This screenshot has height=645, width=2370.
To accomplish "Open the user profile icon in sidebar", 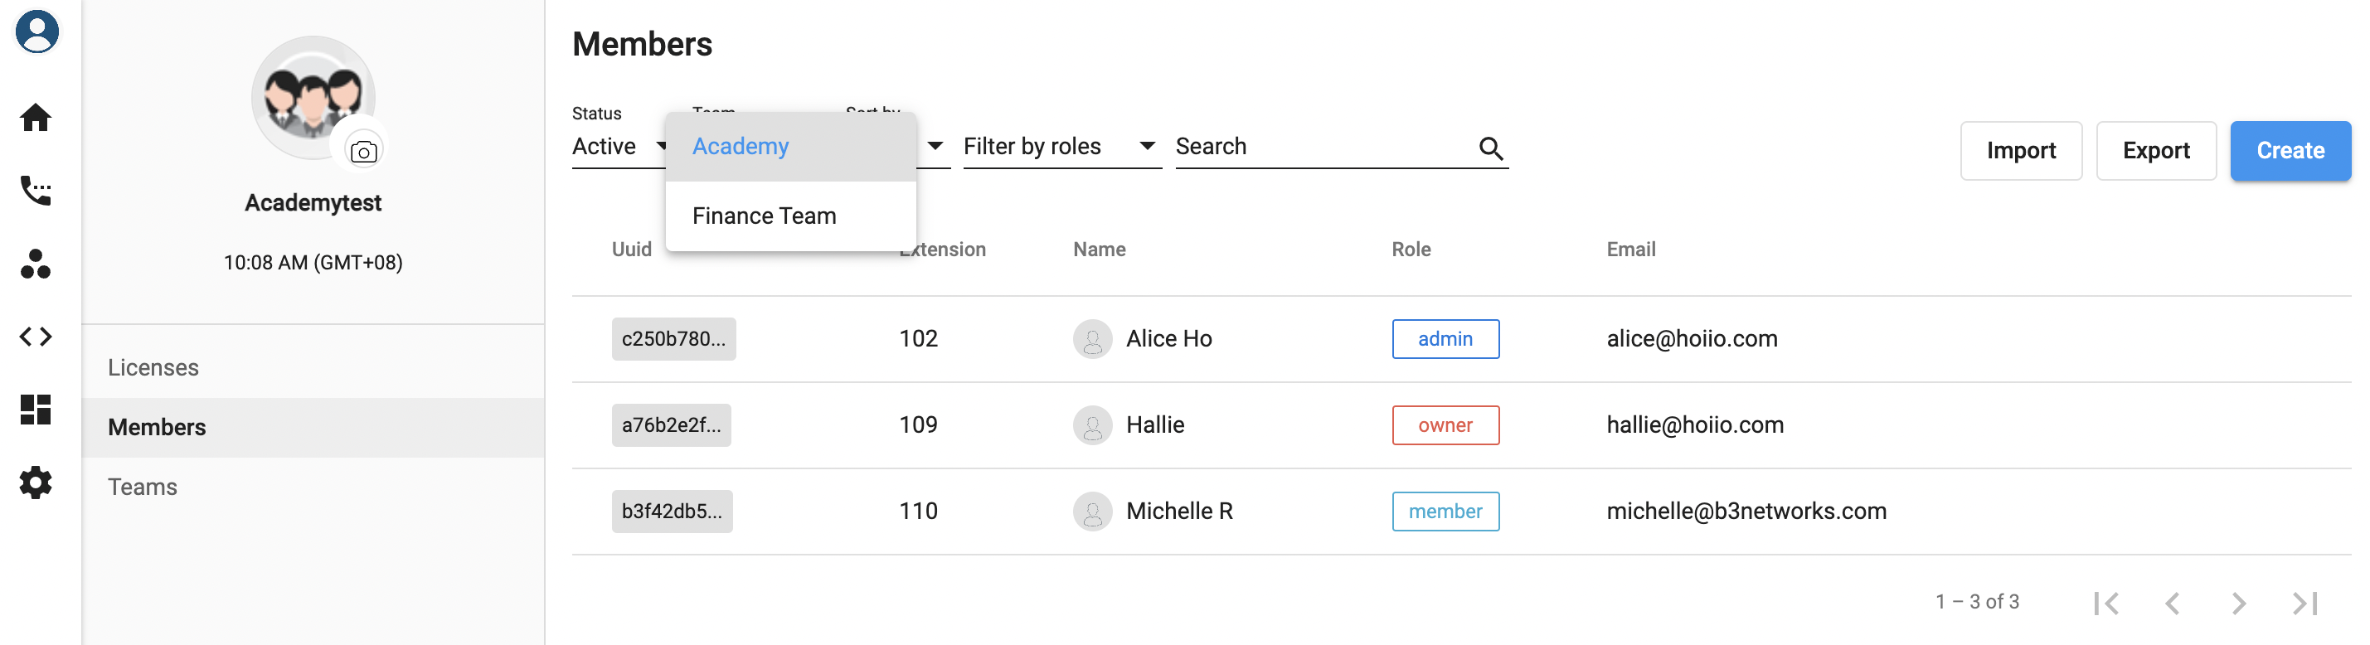I will point(36,32).
